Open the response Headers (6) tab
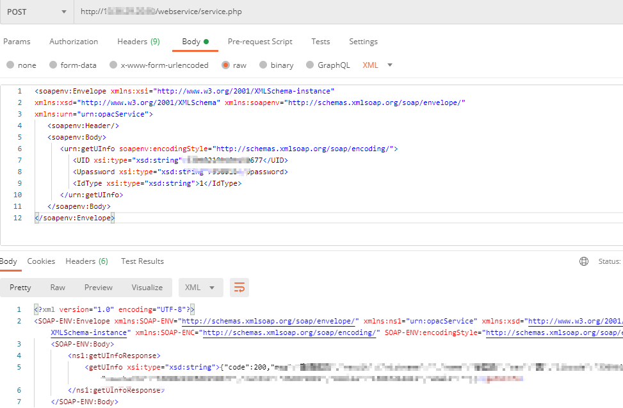The image size is (623, 408). 86,261
